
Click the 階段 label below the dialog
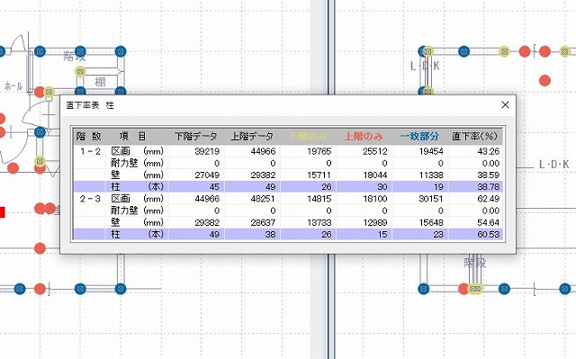pyautogui.click(x=475, y=263)
